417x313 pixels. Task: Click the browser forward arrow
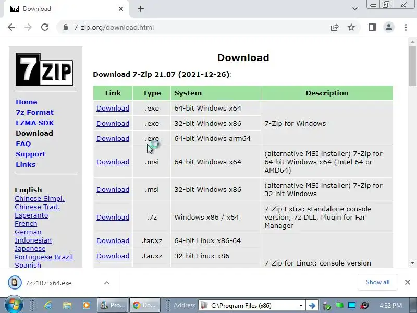point(28,27)
